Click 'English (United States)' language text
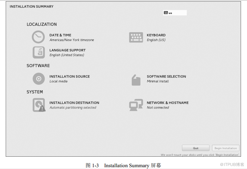Screen dimensions: 247x169 tap(67, 55)
